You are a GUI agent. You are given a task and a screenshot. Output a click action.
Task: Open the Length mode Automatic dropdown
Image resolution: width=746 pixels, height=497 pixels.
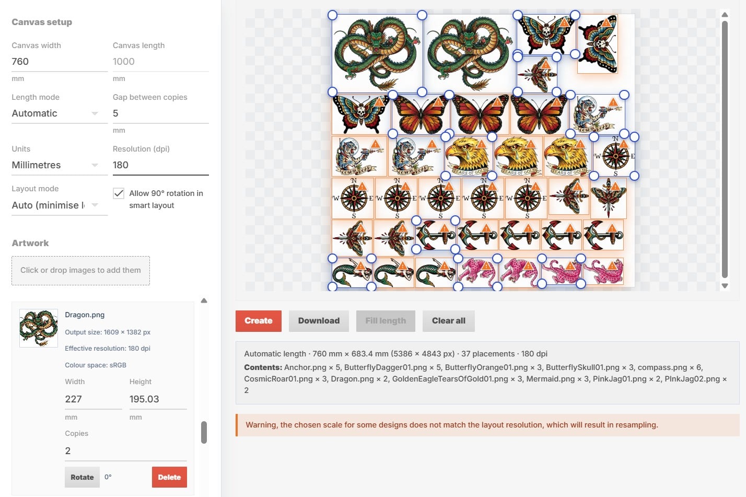pyautogui.click(x=55, y=113)
